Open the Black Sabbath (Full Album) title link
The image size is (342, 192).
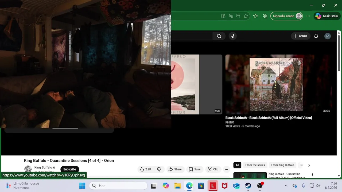tap(269, 118)
